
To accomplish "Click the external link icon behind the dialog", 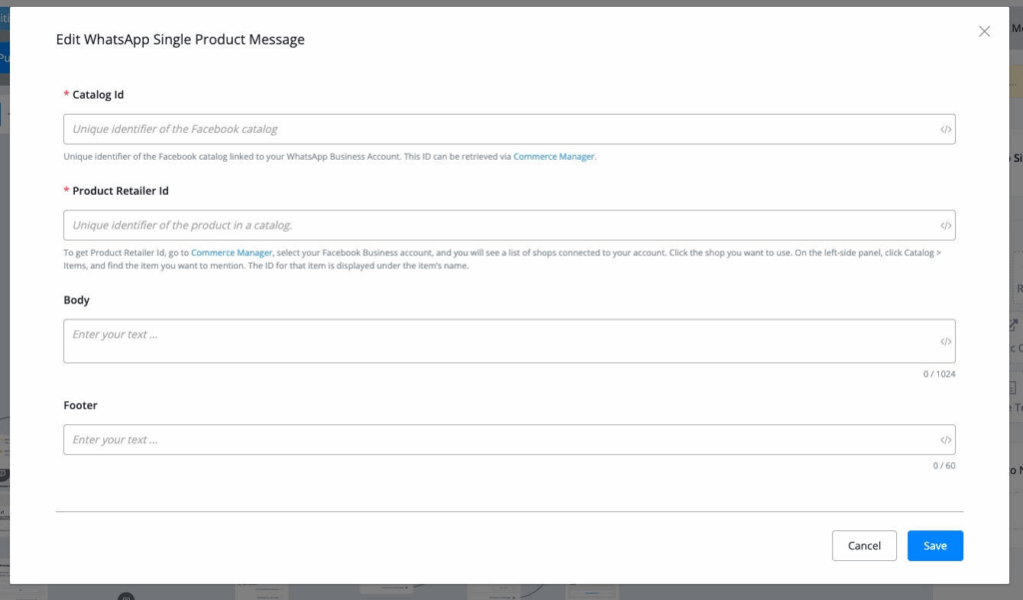I will (1013, 325).
